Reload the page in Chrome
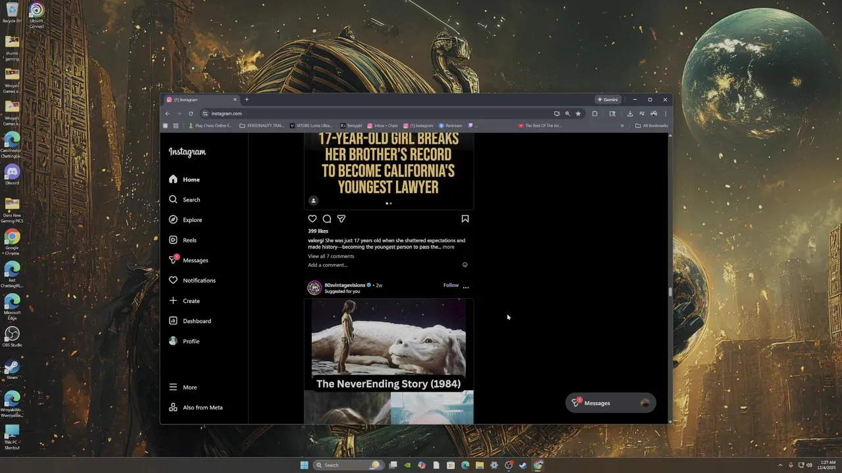This screenshot has height=473, width=842. (191, 114)
